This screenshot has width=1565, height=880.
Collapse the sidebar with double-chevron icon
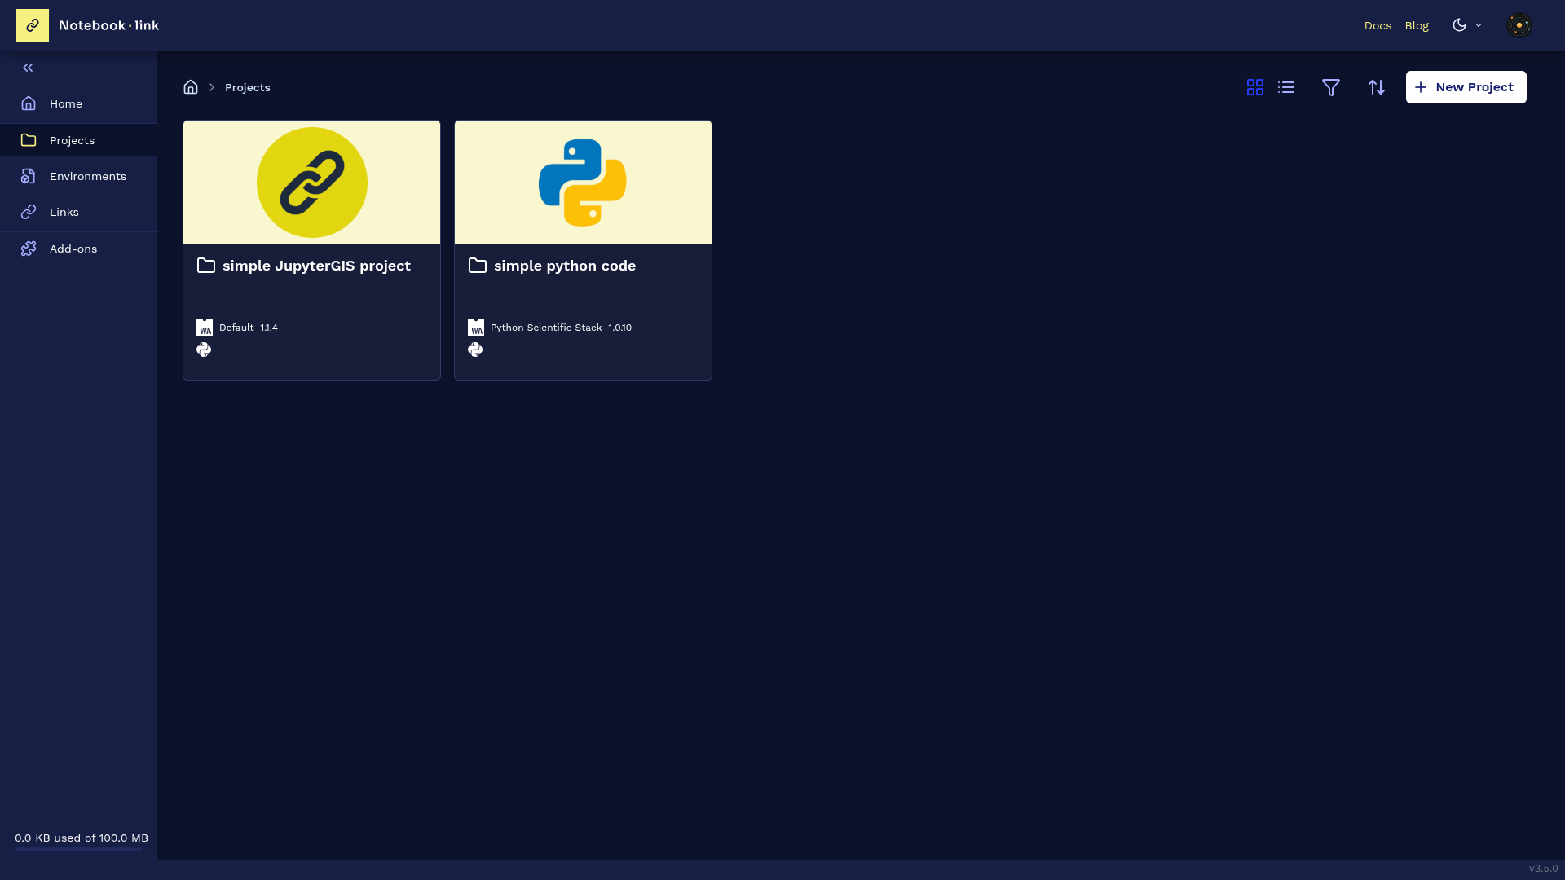coord(28,68)
